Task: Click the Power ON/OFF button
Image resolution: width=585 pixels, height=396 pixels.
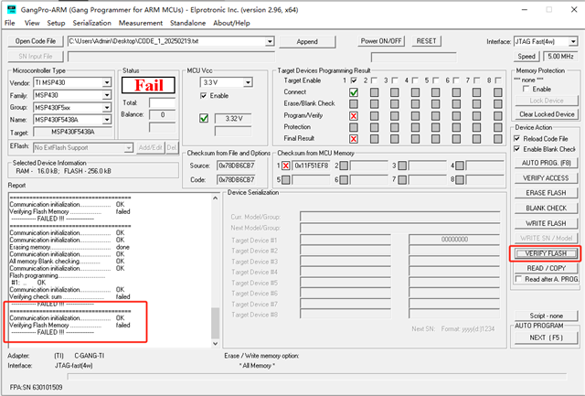Action: [381, 41]
